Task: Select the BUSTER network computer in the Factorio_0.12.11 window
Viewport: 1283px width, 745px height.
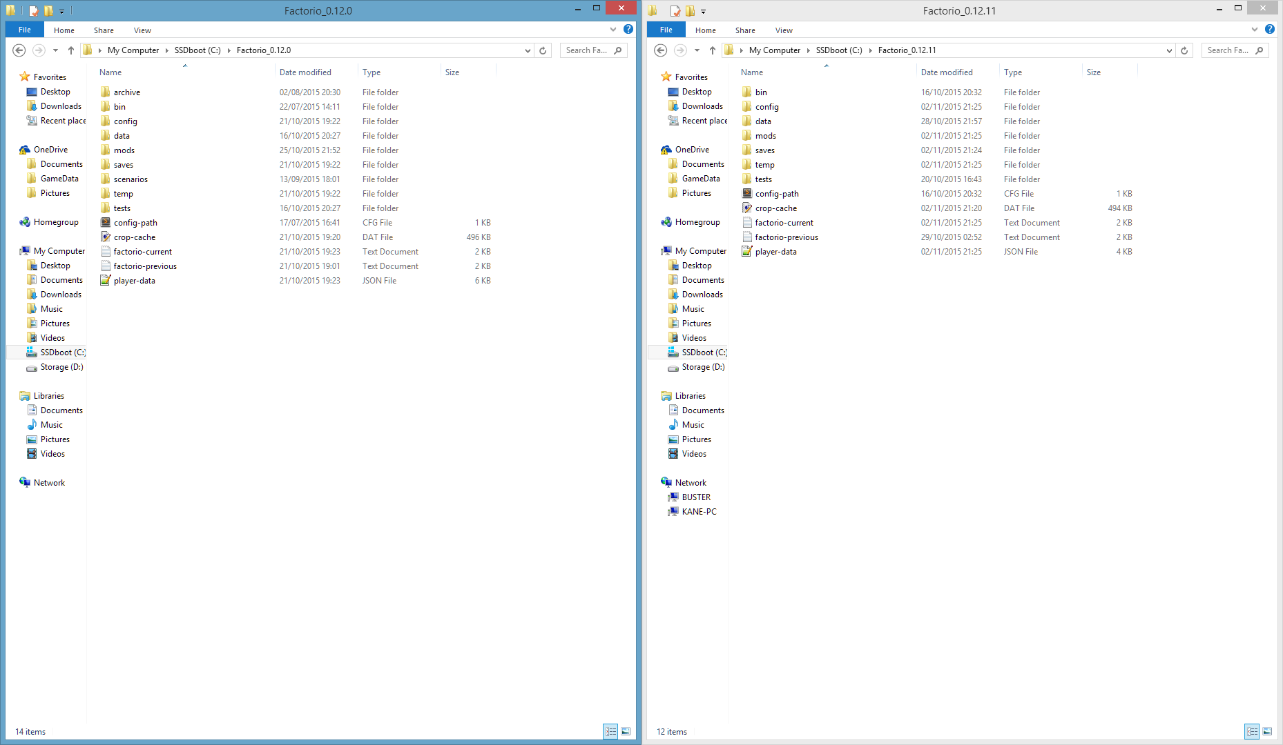Action: pos(696,497)
